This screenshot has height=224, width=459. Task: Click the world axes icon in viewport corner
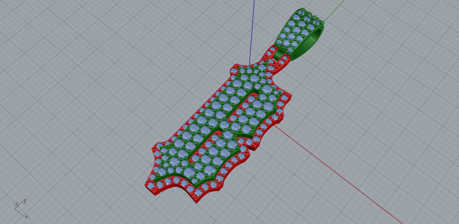[x=21, y=208]
